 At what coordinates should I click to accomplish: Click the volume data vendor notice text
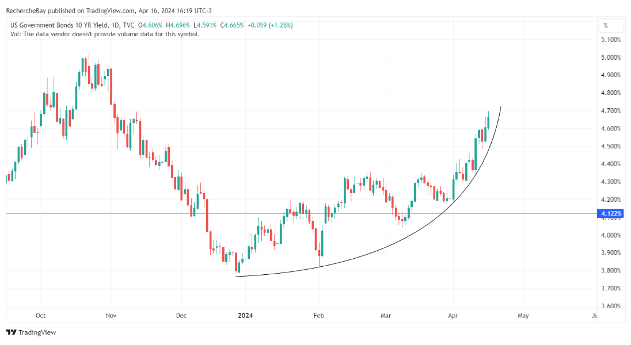(x=105, y=34)
